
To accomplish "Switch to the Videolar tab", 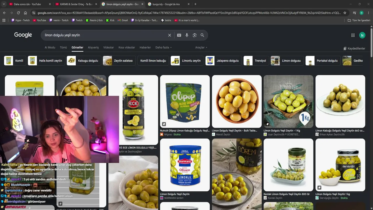I will click(x=109, y=48).
